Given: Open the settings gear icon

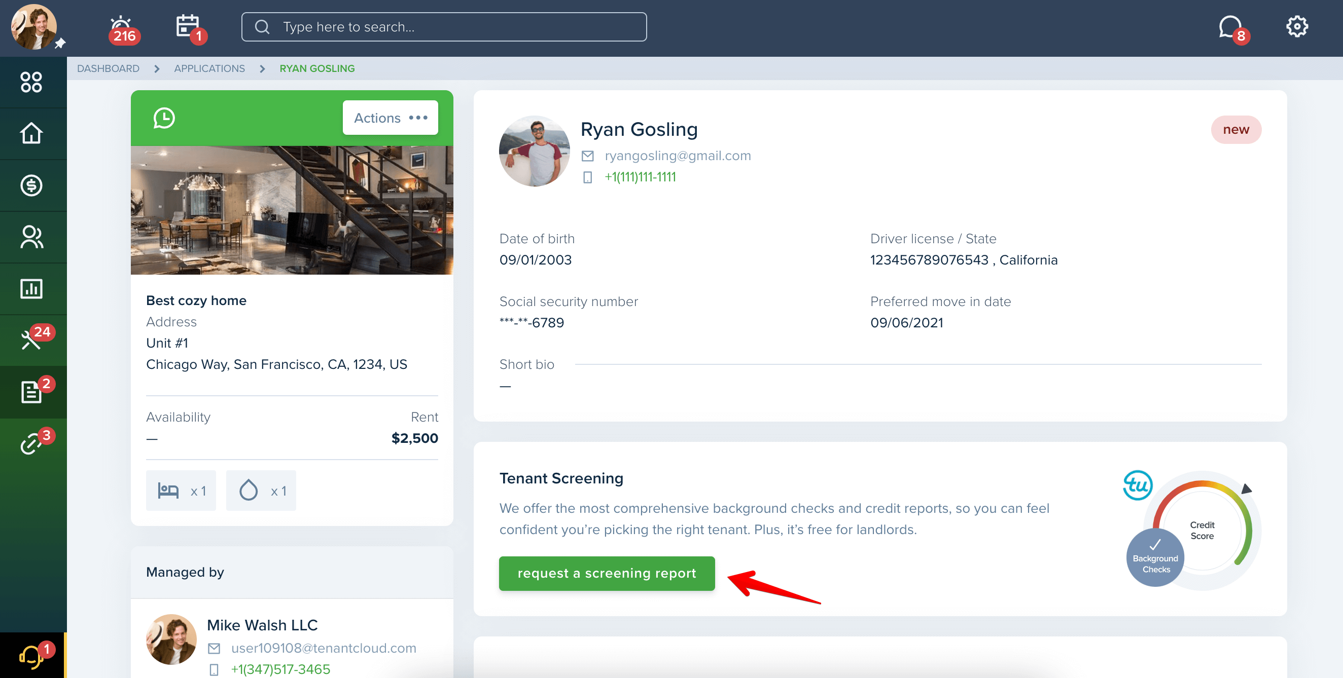Looking at the screenshot, I should click(1297, 26).
